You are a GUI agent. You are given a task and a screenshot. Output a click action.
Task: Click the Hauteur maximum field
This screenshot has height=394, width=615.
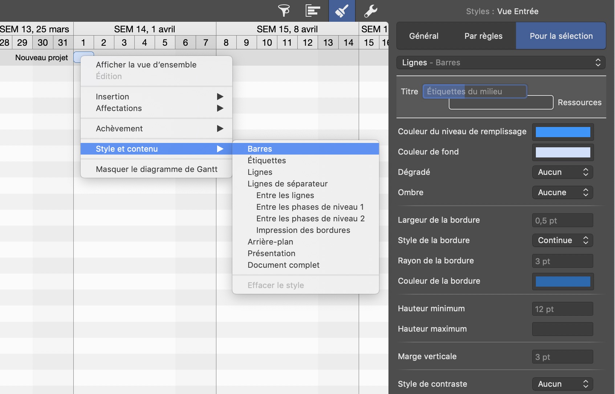(562, 329)
